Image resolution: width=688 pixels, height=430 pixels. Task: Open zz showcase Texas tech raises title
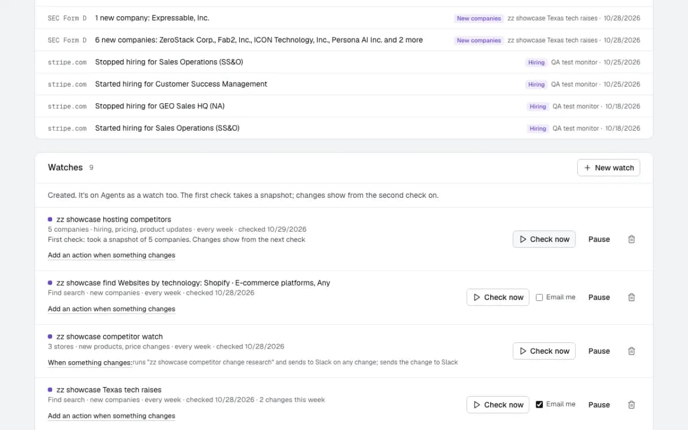[109, 390]
